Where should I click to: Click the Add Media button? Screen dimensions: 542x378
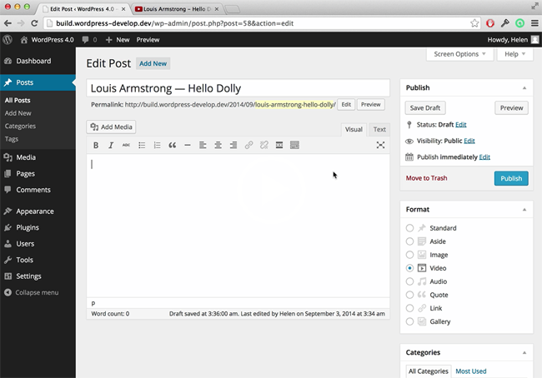(111, 127)
